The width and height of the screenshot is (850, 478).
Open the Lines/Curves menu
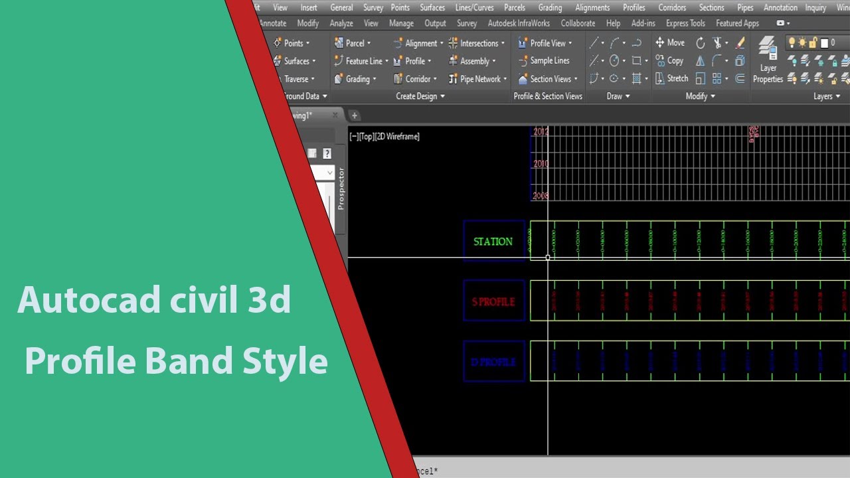coord(475,7)
